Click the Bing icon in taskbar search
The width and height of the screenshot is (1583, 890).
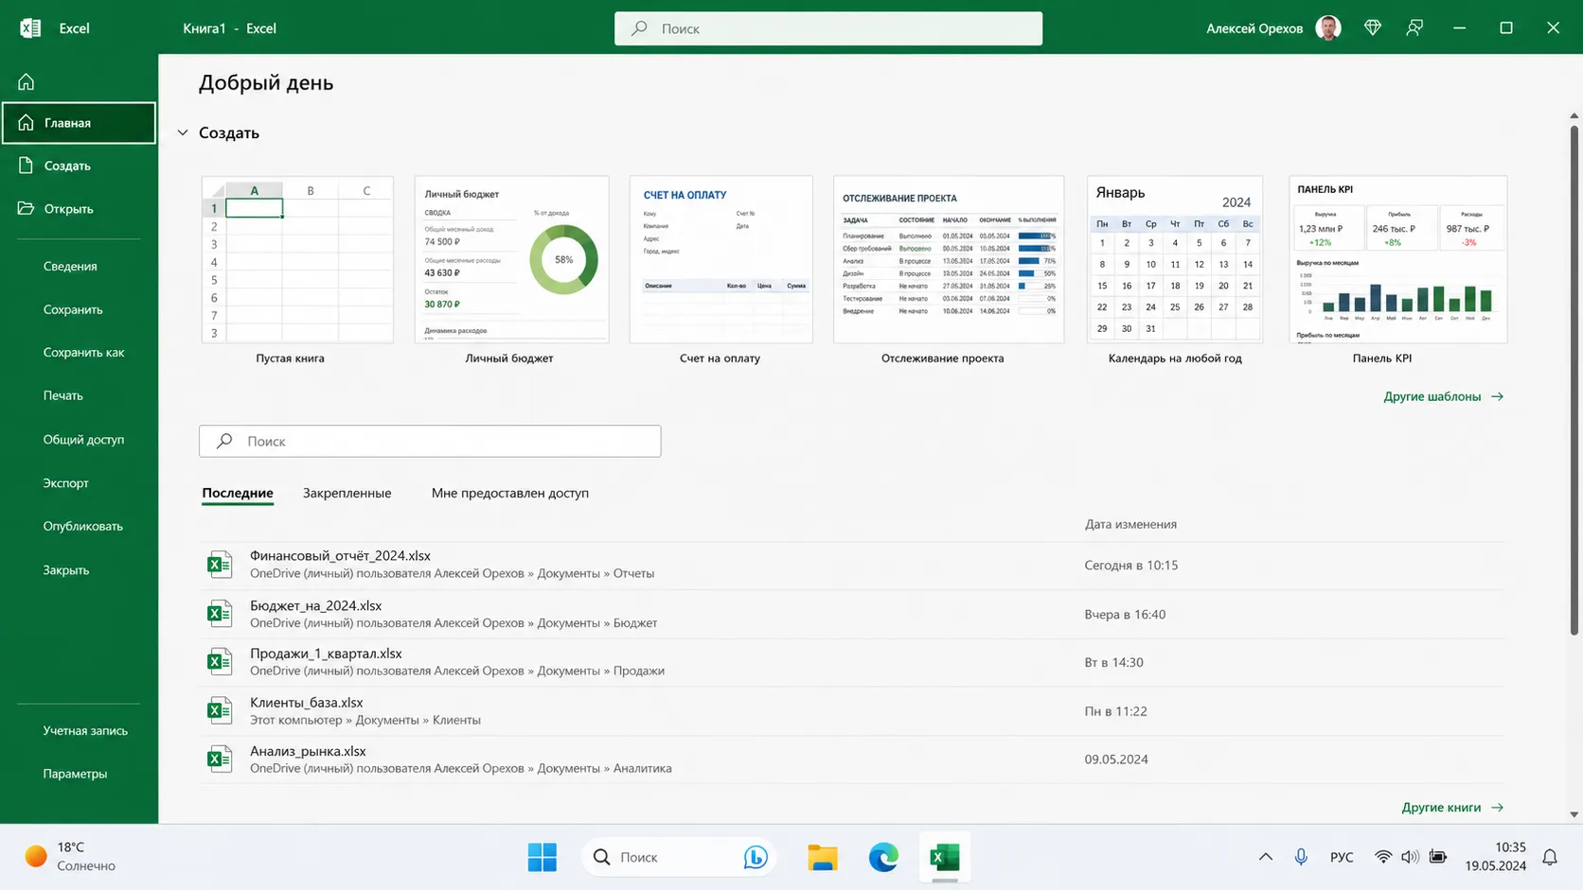pyautogui.click(x=756, y=857)
